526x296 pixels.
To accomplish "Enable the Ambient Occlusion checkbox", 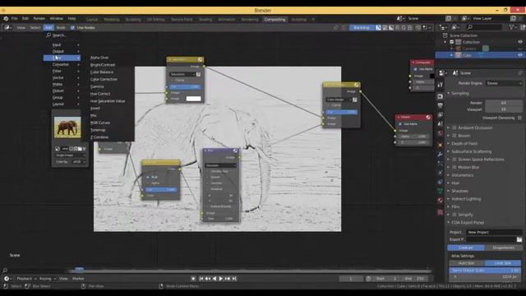I will coord(454,128).
